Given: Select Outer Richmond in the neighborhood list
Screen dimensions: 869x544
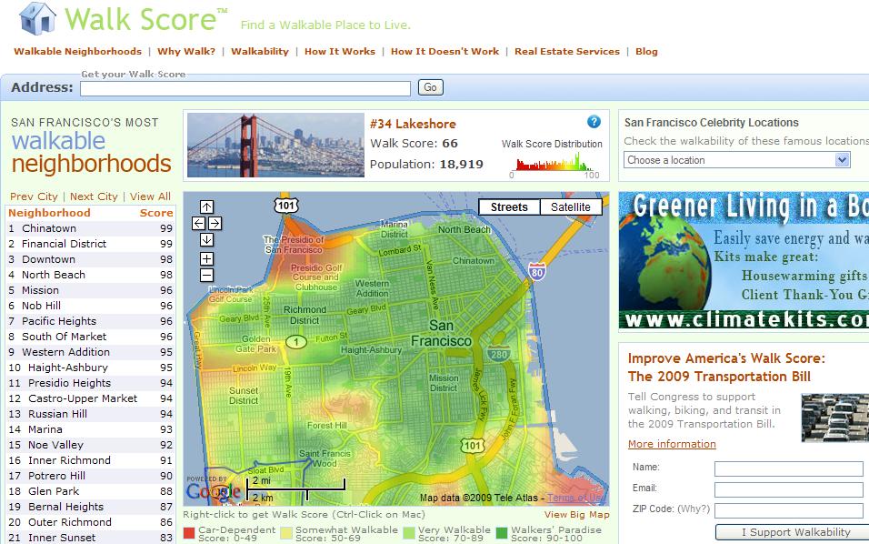Looking at the screenshot, I should point(90,522).
